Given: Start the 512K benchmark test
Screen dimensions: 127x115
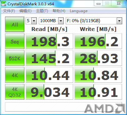Looking at the screenshot, I should 15,58.
